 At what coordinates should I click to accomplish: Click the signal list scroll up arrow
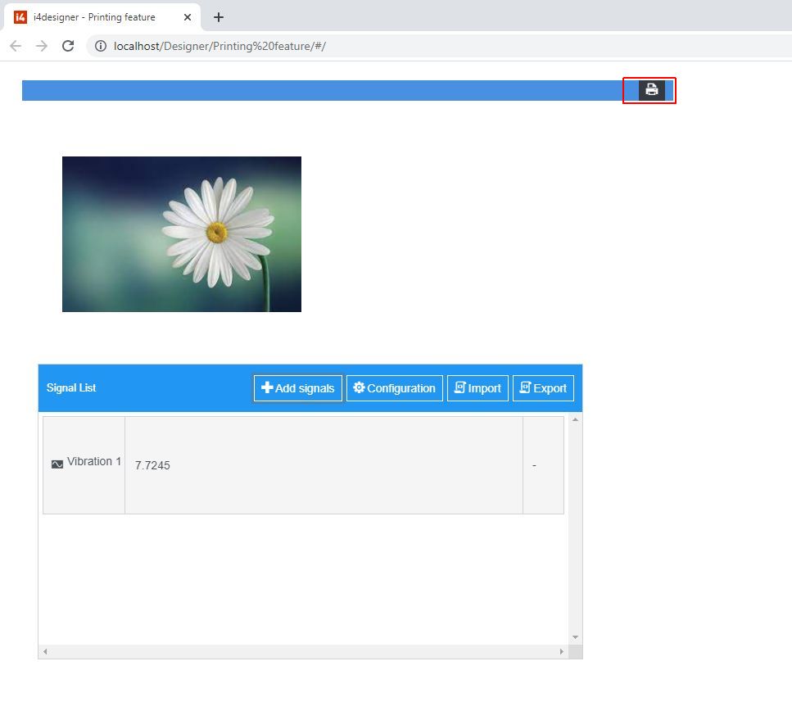point(575,420)
